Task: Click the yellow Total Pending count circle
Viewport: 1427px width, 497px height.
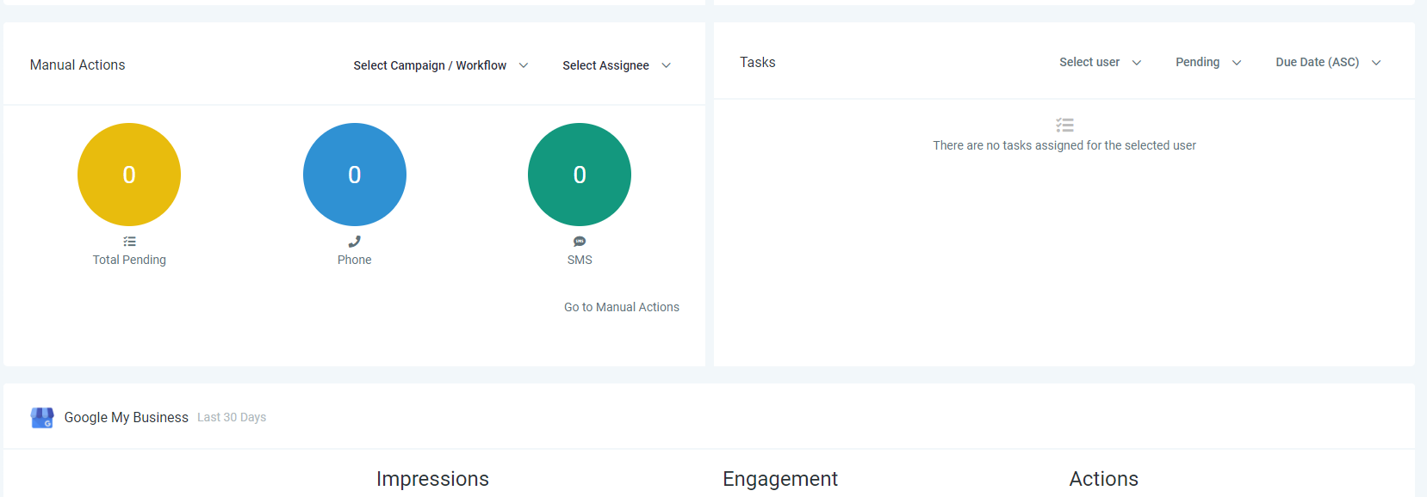Action: tap(129, 175)
